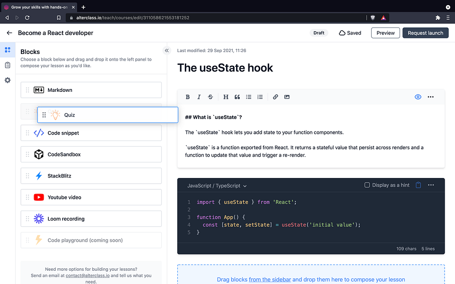Select the StackBlitz block
Screen dimensions: 455x284
91,176
